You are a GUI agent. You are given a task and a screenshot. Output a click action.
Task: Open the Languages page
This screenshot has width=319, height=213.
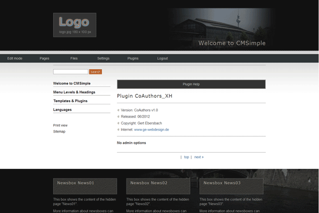tap(62, 110)
